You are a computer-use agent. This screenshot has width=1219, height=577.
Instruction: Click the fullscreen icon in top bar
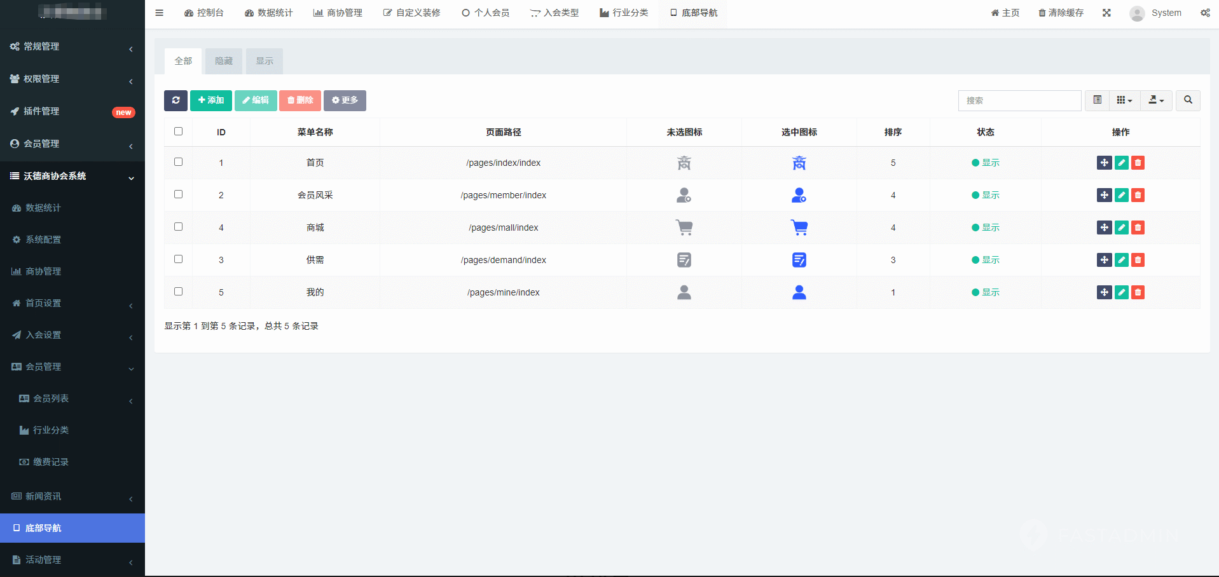tap(1106, 13)
